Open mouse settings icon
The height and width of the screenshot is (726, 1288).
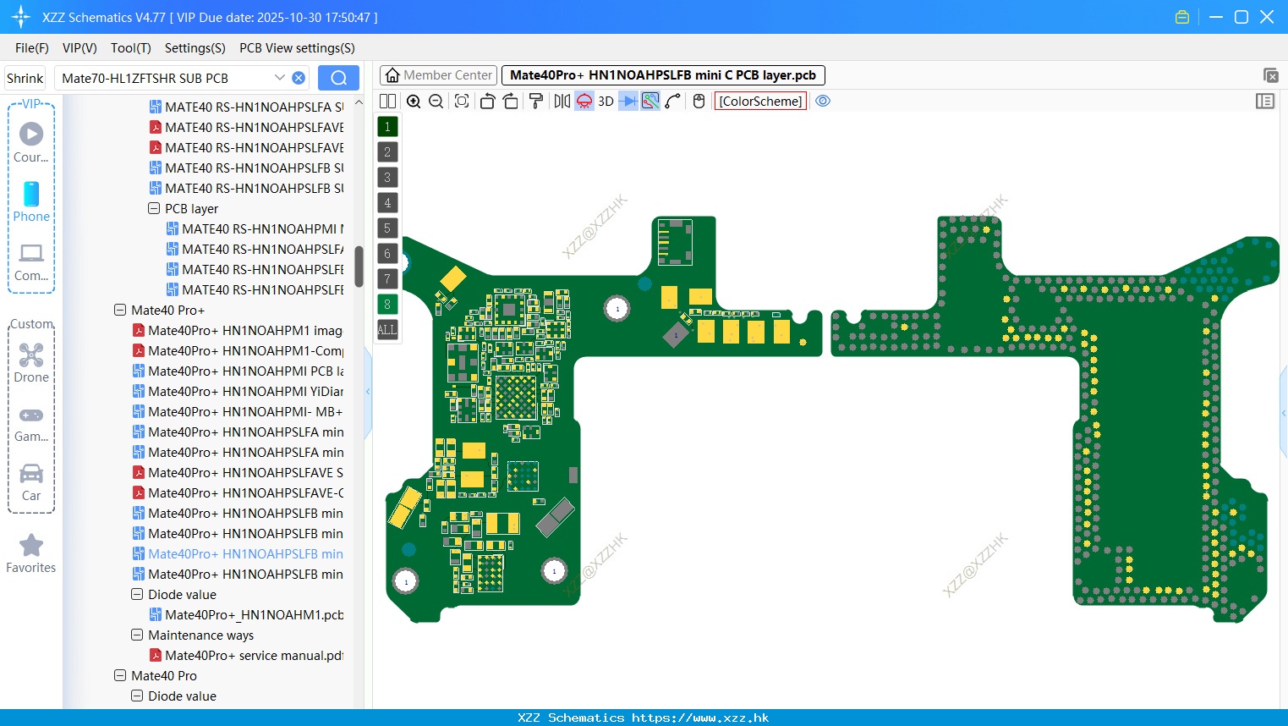699,101
